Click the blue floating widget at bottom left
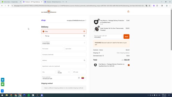The width and height of the screenshot is (172, 97). [x=2, y=91]
